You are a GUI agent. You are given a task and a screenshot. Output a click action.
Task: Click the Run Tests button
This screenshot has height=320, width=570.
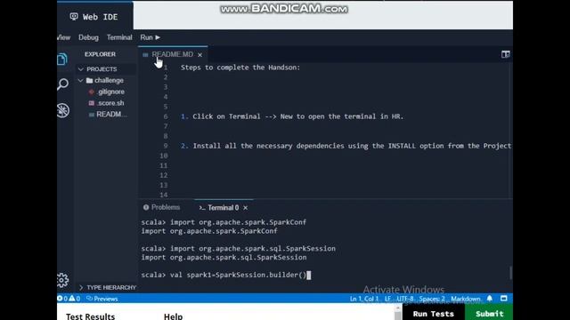click(434, 313)
